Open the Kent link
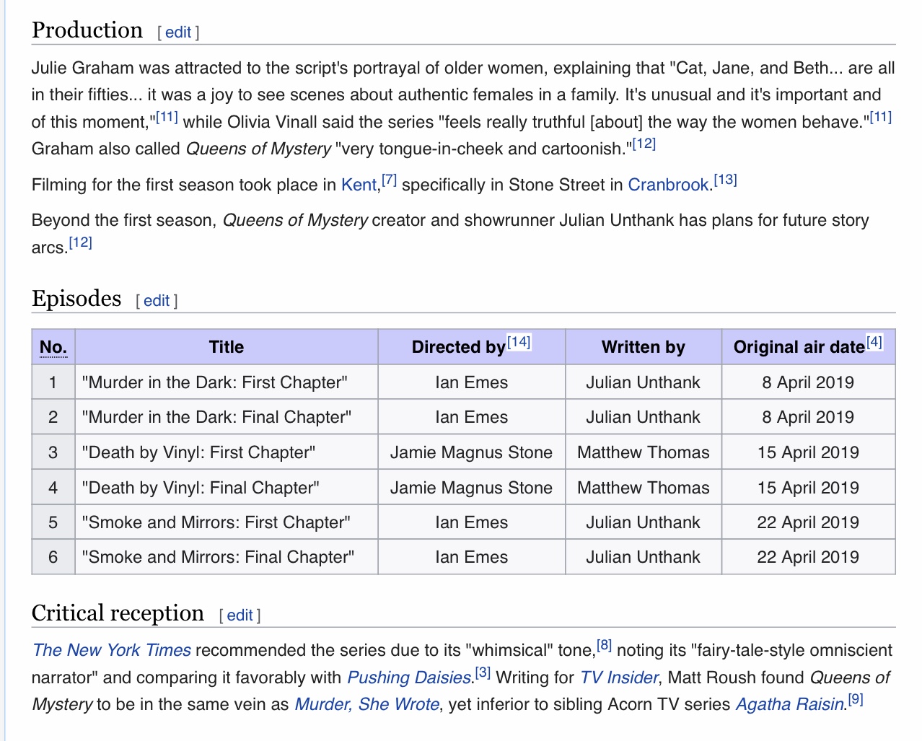Image resolution: width=922 pixels, height=741 pixels. [359, 185]
